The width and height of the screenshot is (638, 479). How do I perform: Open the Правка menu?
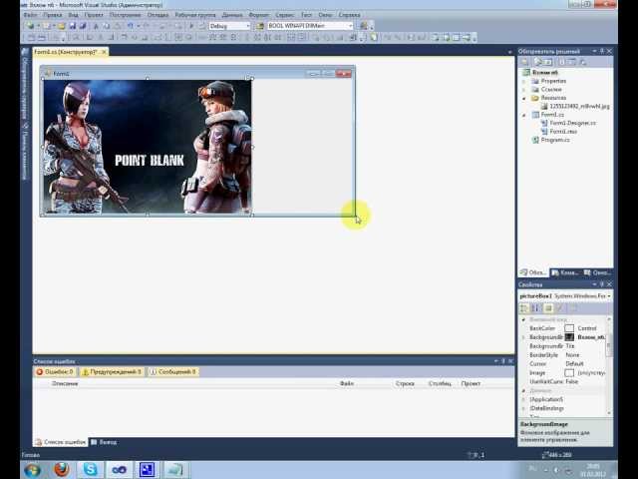tap(53, 15)
